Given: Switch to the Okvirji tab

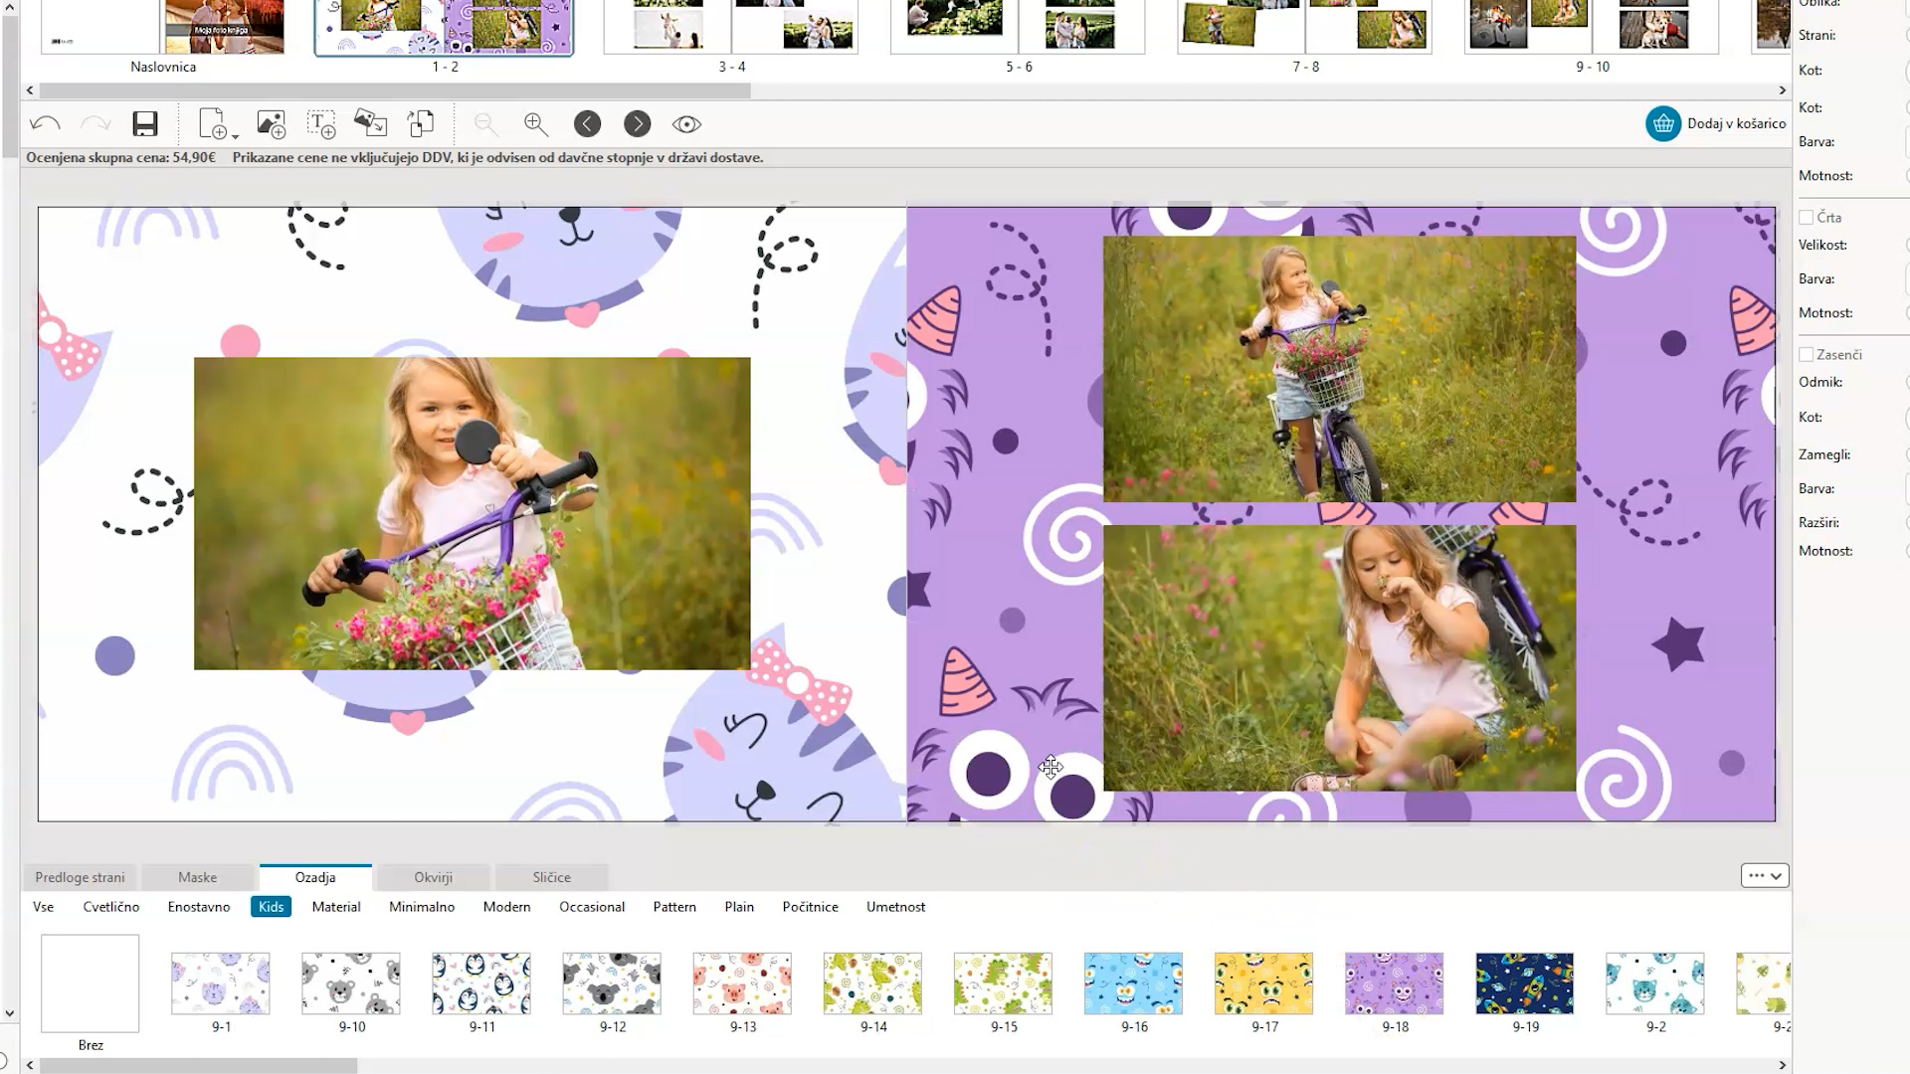Looking at the screenshot, I should (433, 877).
